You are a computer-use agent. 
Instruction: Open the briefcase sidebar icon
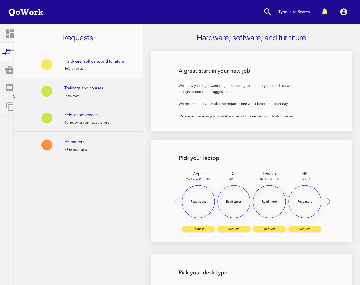click(x=9, y=70)
